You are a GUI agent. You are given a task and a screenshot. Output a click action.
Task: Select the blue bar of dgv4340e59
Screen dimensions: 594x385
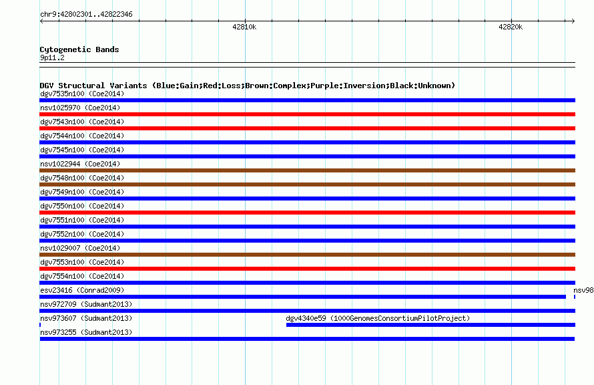pos(430,325)
